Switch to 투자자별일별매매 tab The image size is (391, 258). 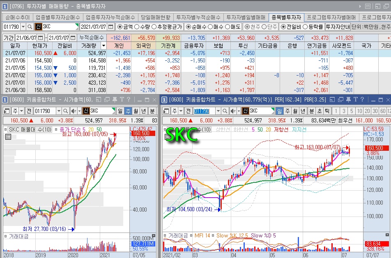246,18
